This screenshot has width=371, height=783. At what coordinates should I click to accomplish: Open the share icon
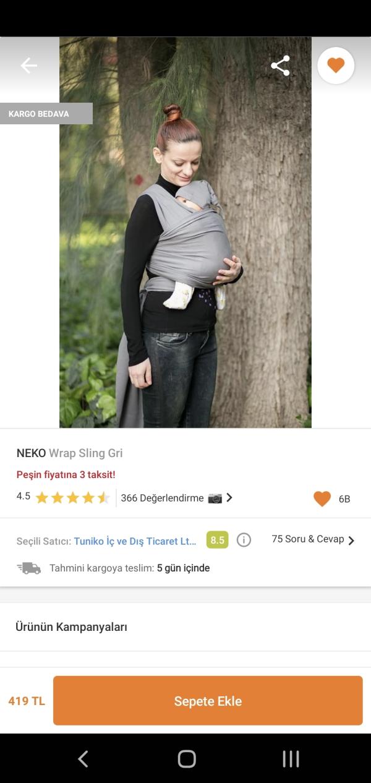[x=280, y=66]
